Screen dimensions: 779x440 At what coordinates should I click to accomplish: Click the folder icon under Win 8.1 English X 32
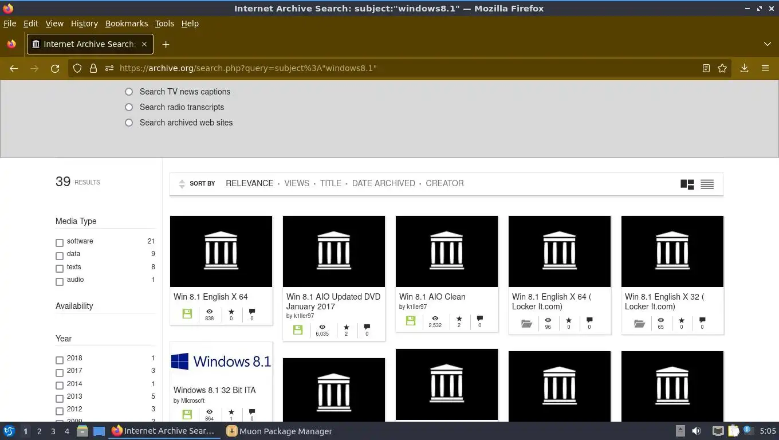pyautogui.click(x=639, y=323)
